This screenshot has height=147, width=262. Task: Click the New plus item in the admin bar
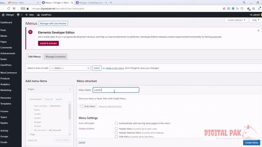29,15
